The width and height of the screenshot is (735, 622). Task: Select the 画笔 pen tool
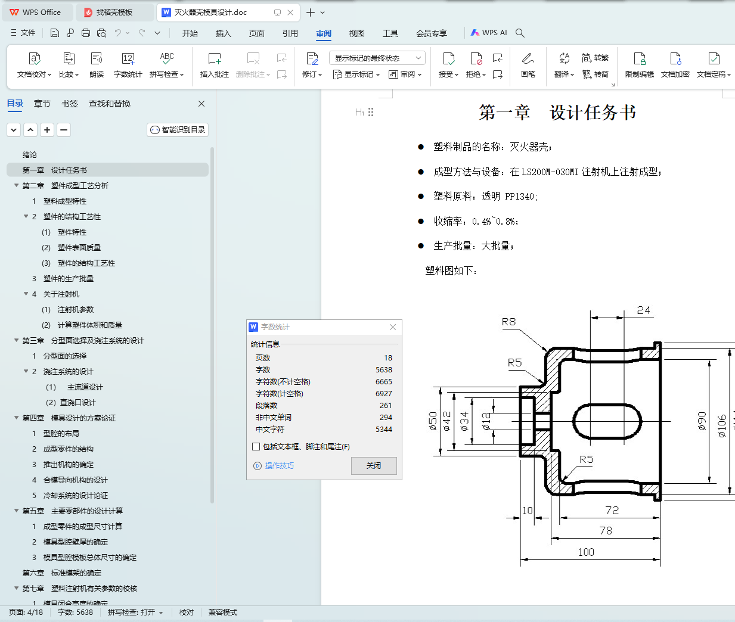(528, 66)
